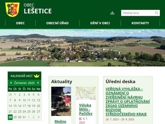Click the 4. 7. 2025 article date
This screenshot has height=124, width=165.
point(83,120)
